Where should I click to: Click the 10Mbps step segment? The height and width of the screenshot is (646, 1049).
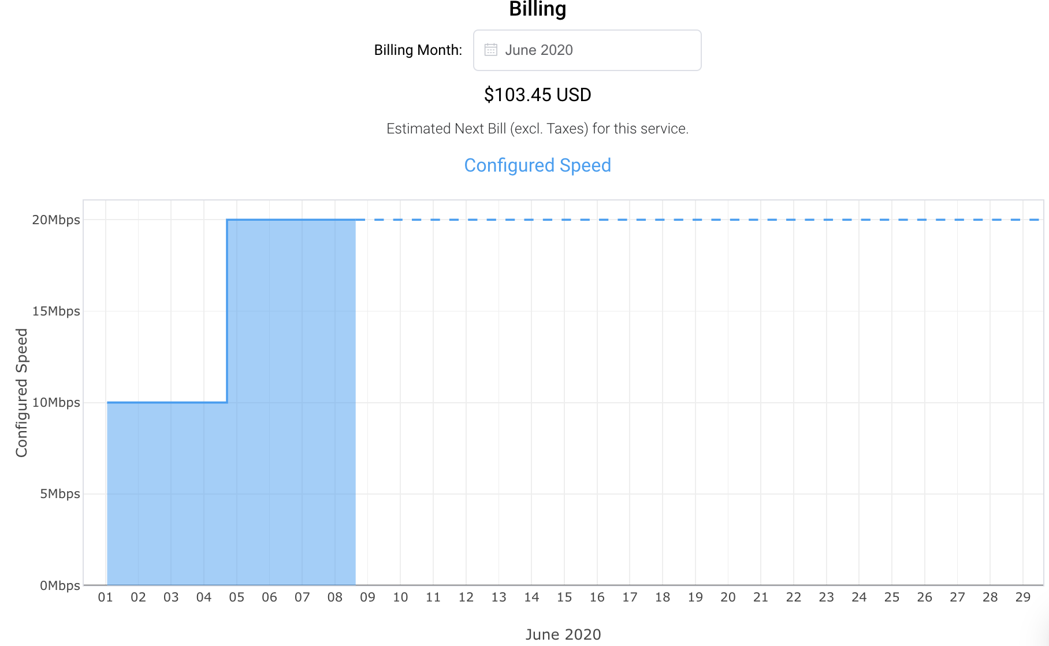pos(168,402)
